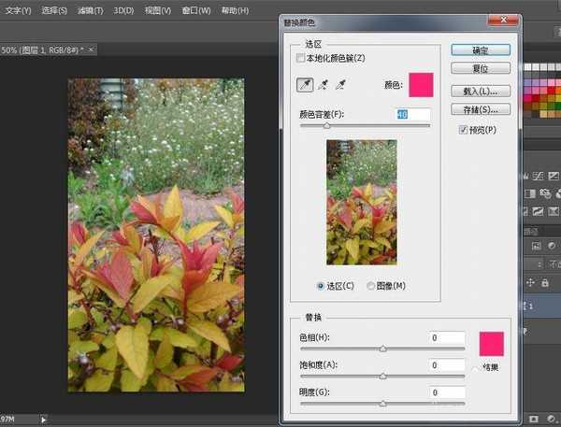
Task: Click the 颜色容差 fuzziness slider handle
Action: point(326,126)
